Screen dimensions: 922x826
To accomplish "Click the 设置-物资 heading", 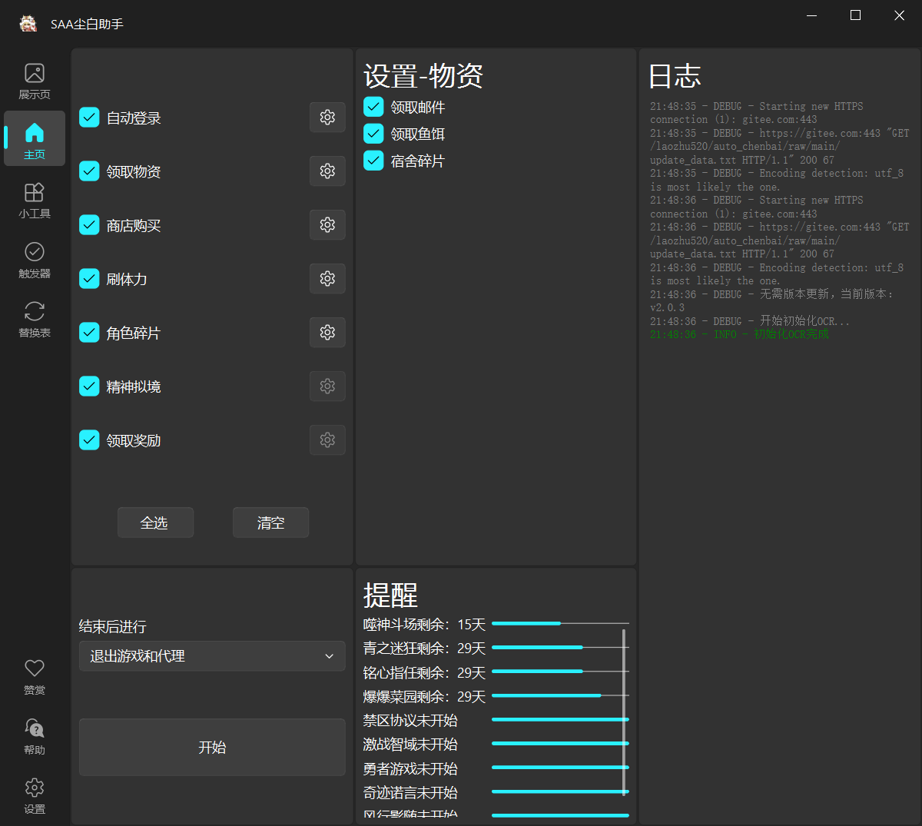I will point(423,76).
